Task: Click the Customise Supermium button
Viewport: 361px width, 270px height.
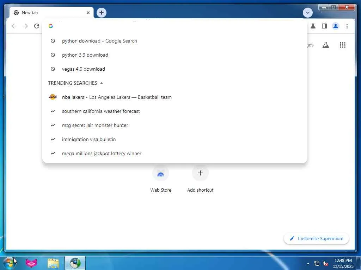Action: (x=317, y=239)
